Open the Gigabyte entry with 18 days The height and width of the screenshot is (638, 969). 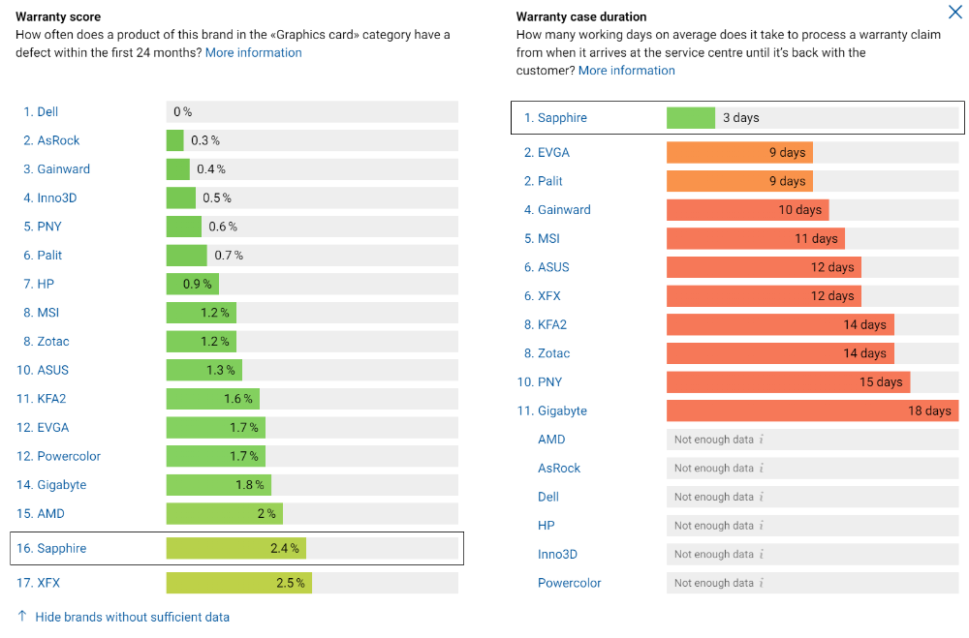pyautogui.click(x=552, y=410)
